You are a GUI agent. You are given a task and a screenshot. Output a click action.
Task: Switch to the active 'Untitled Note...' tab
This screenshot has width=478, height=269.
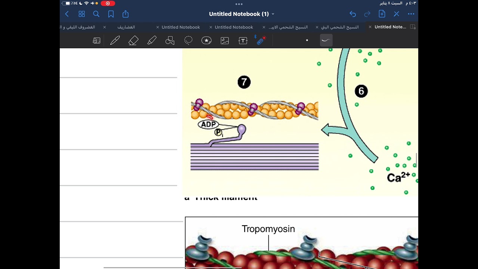[x=390, y=27]
